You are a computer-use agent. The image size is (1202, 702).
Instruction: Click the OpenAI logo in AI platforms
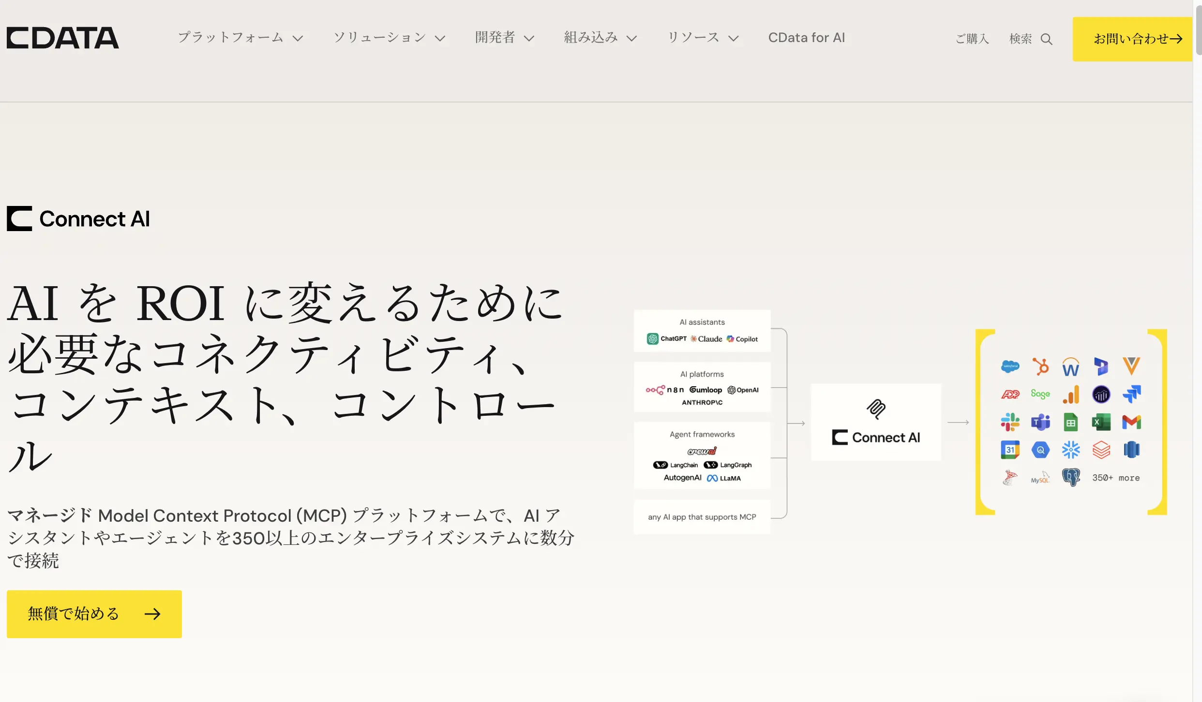tap(743, 390)
